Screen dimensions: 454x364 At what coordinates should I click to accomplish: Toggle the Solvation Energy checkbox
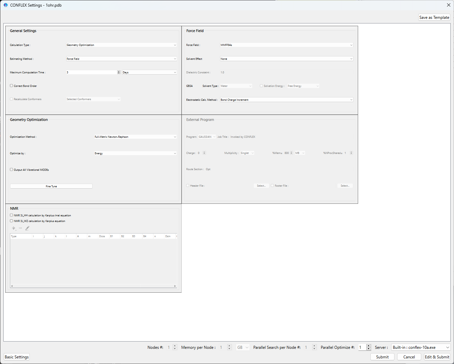coord(261,86)
